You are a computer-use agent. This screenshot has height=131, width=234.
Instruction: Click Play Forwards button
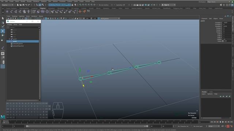click(x=223, y=122)
